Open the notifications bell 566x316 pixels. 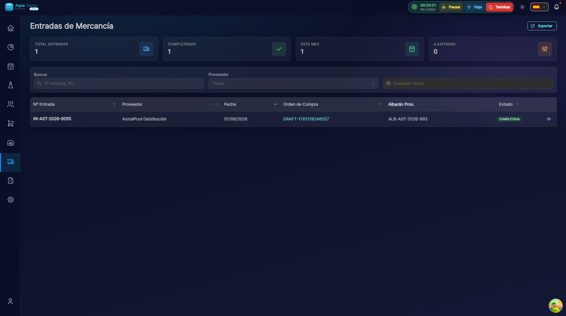[x=557, y=7]
